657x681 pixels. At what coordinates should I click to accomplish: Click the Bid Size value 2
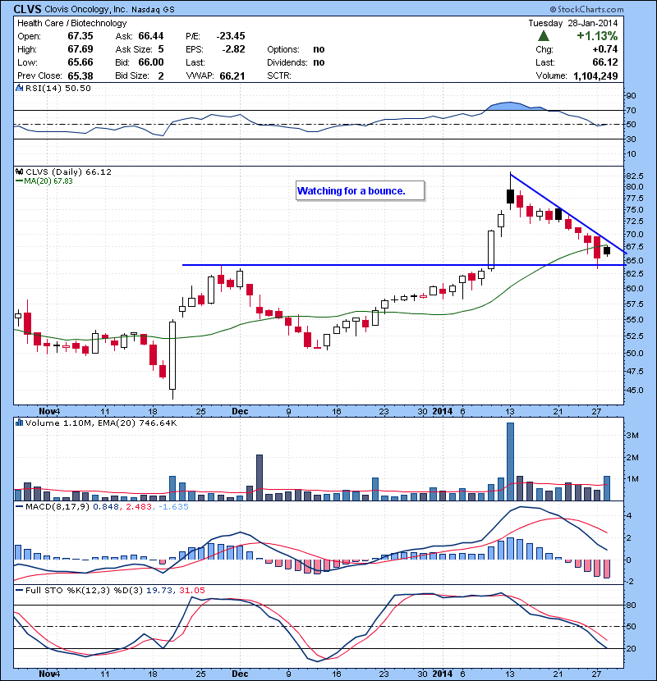(161, 75)
